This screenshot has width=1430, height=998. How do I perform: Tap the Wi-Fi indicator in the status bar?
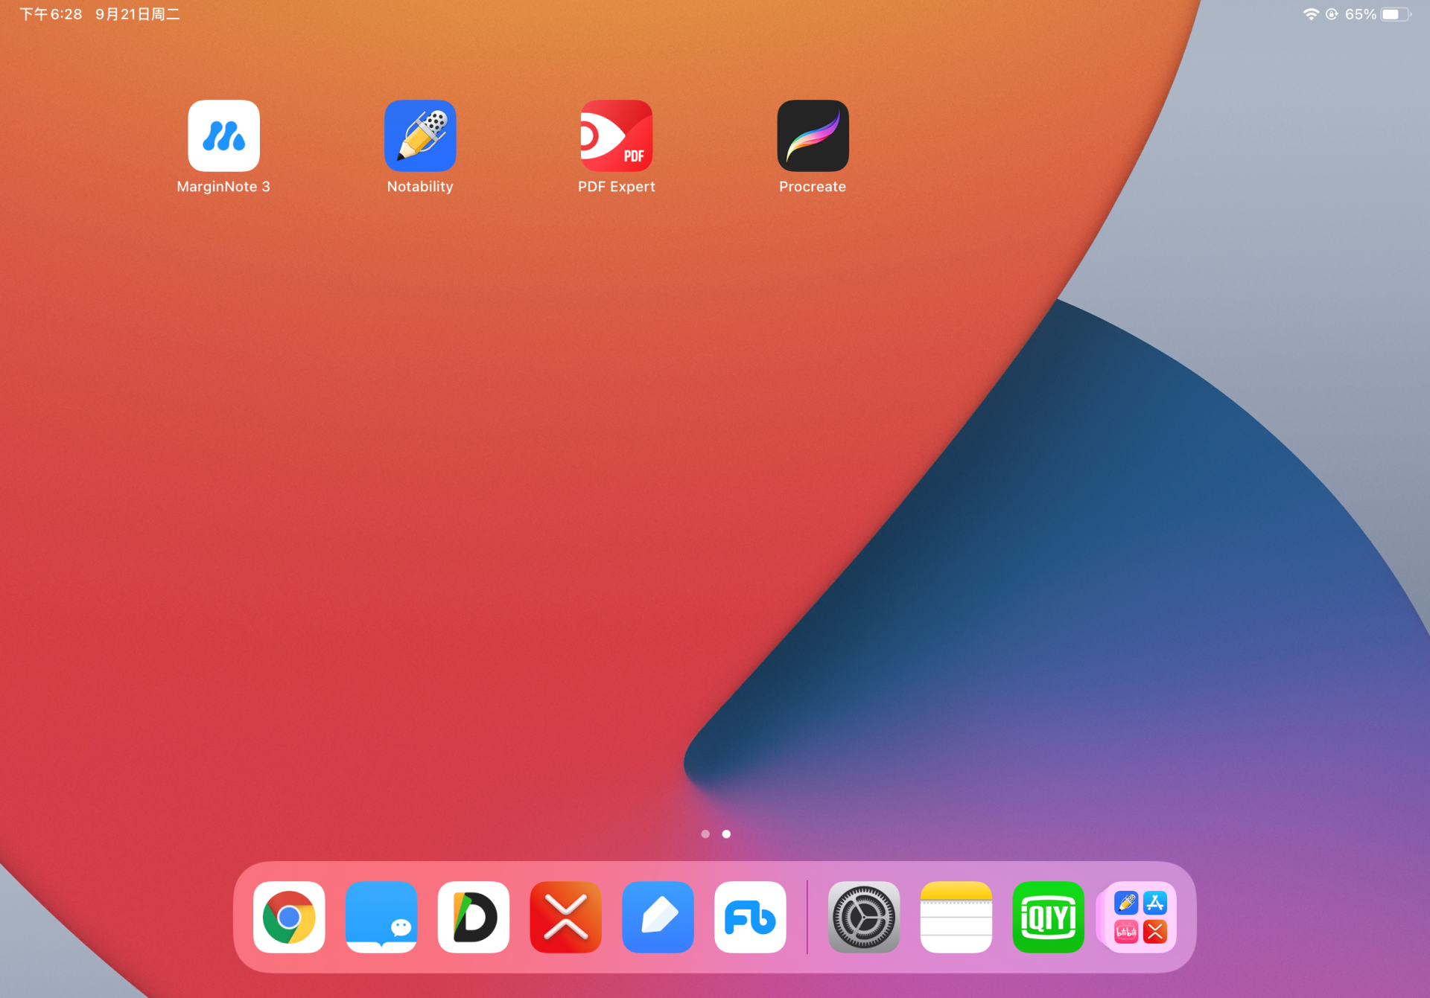coord(1310,13)
